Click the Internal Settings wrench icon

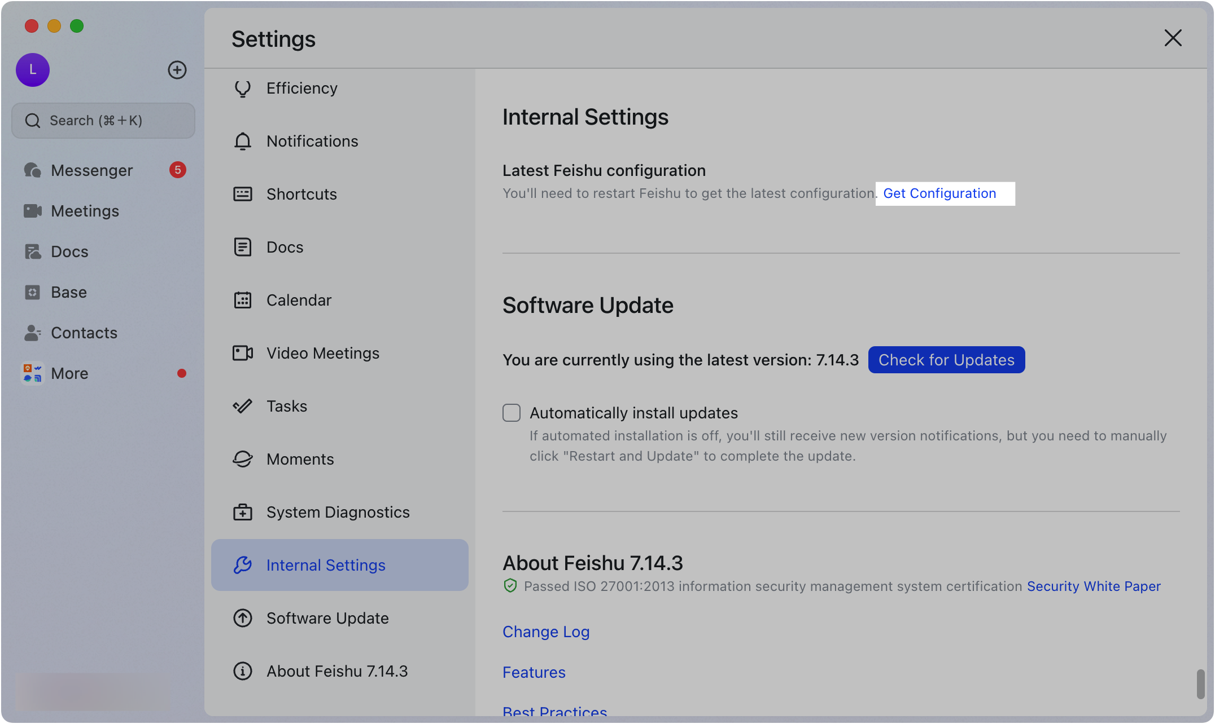(x=243, y=565)
